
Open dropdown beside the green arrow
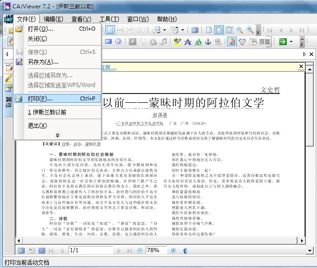coord(291,41)
